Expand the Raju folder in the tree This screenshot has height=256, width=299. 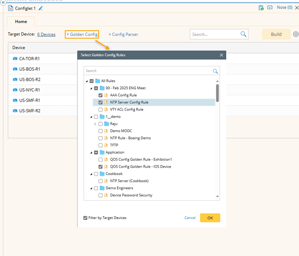(95, 124)
